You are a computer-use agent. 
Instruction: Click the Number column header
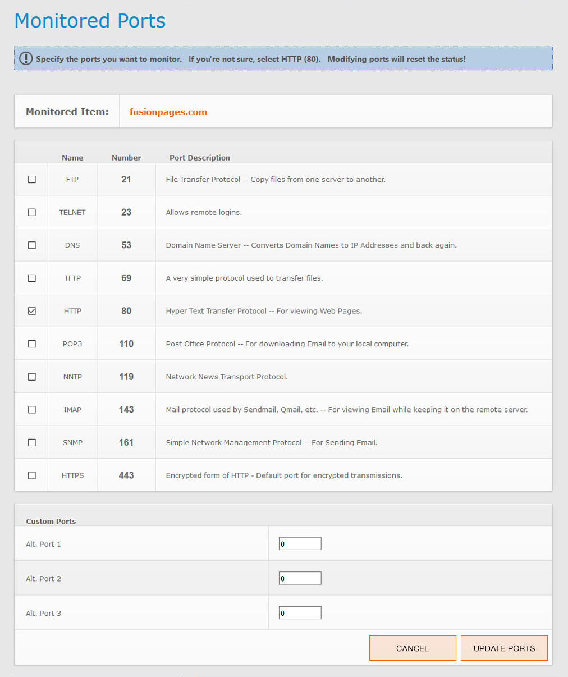tap(126, 158)
